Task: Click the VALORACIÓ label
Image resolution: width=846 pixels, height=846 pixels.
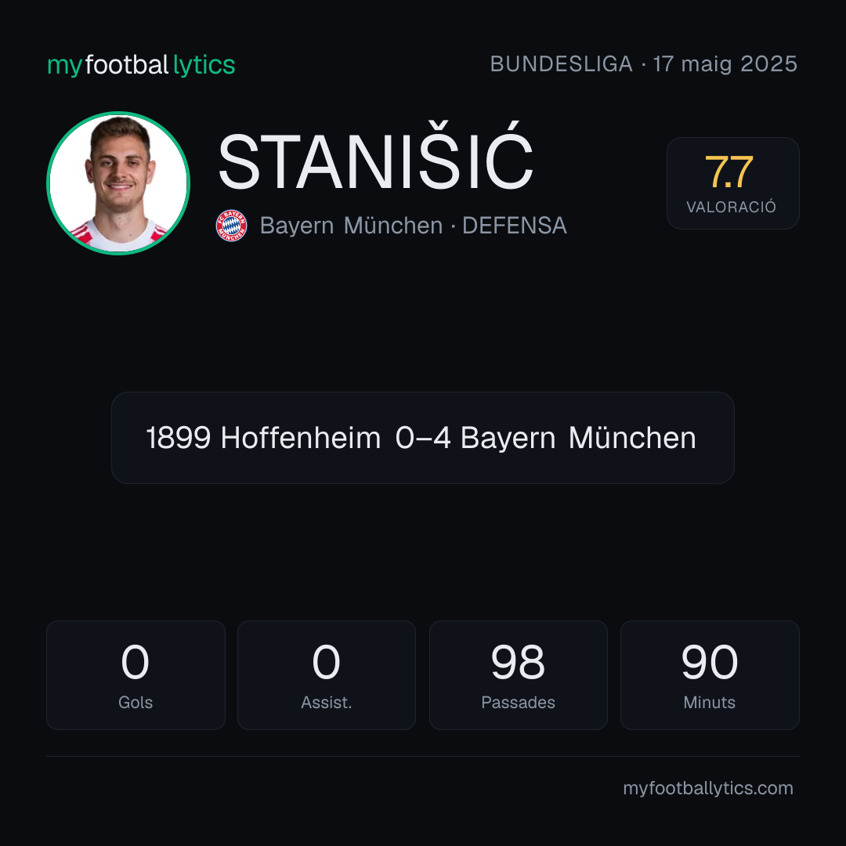Action: 731,207
